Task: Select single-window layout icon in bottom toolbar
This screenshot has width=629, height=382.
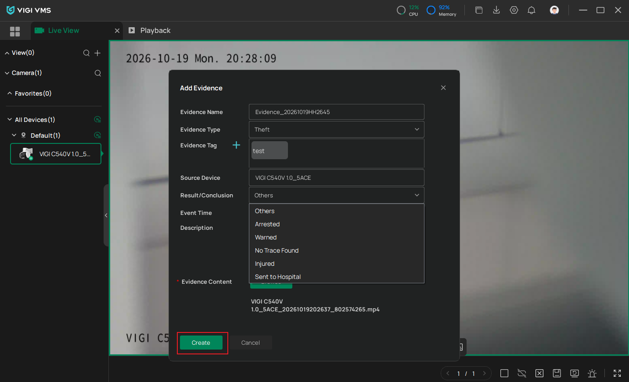Action: click(x=504, y=373)
